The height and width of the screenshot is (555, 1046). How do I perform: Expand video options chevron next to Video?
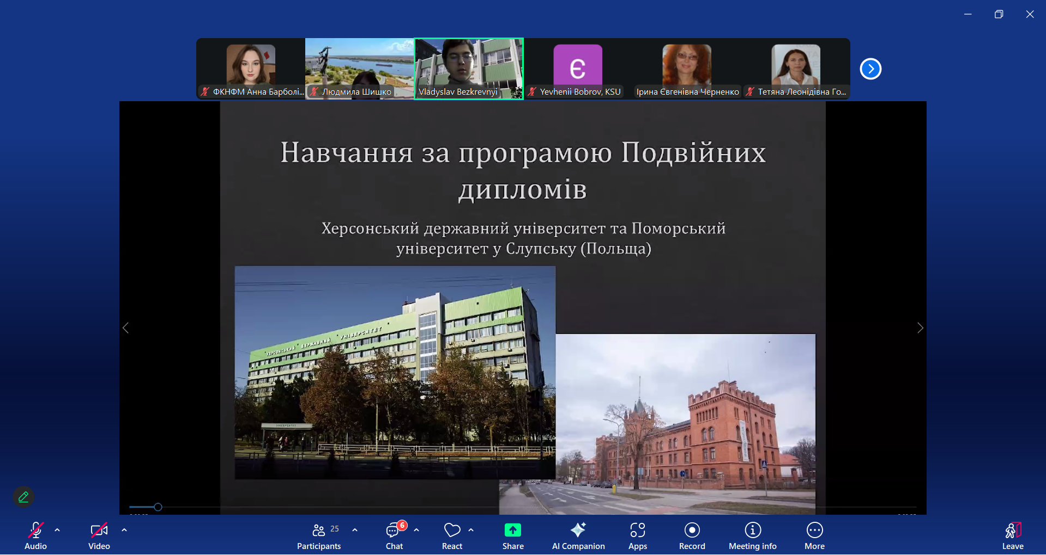coord(124,530)
